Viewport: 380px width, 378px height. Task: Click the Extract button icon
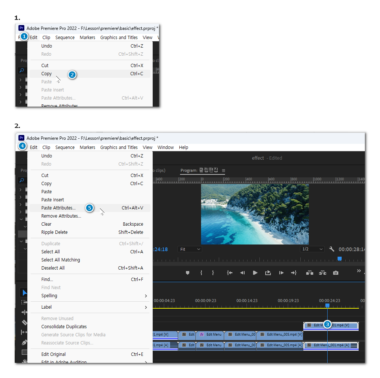(322, 273)
